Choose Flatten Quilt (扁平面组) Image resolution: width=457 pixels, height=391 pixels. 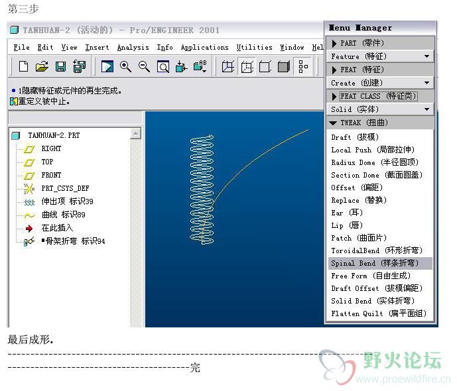pos(379,313)
